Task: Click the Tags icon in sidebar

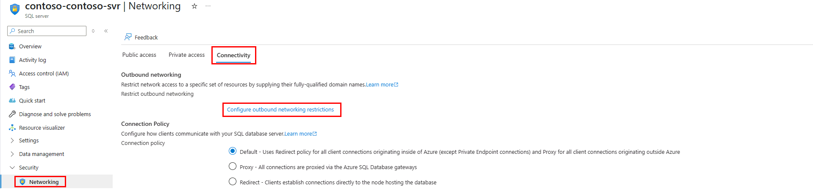Action: (12, 87)
